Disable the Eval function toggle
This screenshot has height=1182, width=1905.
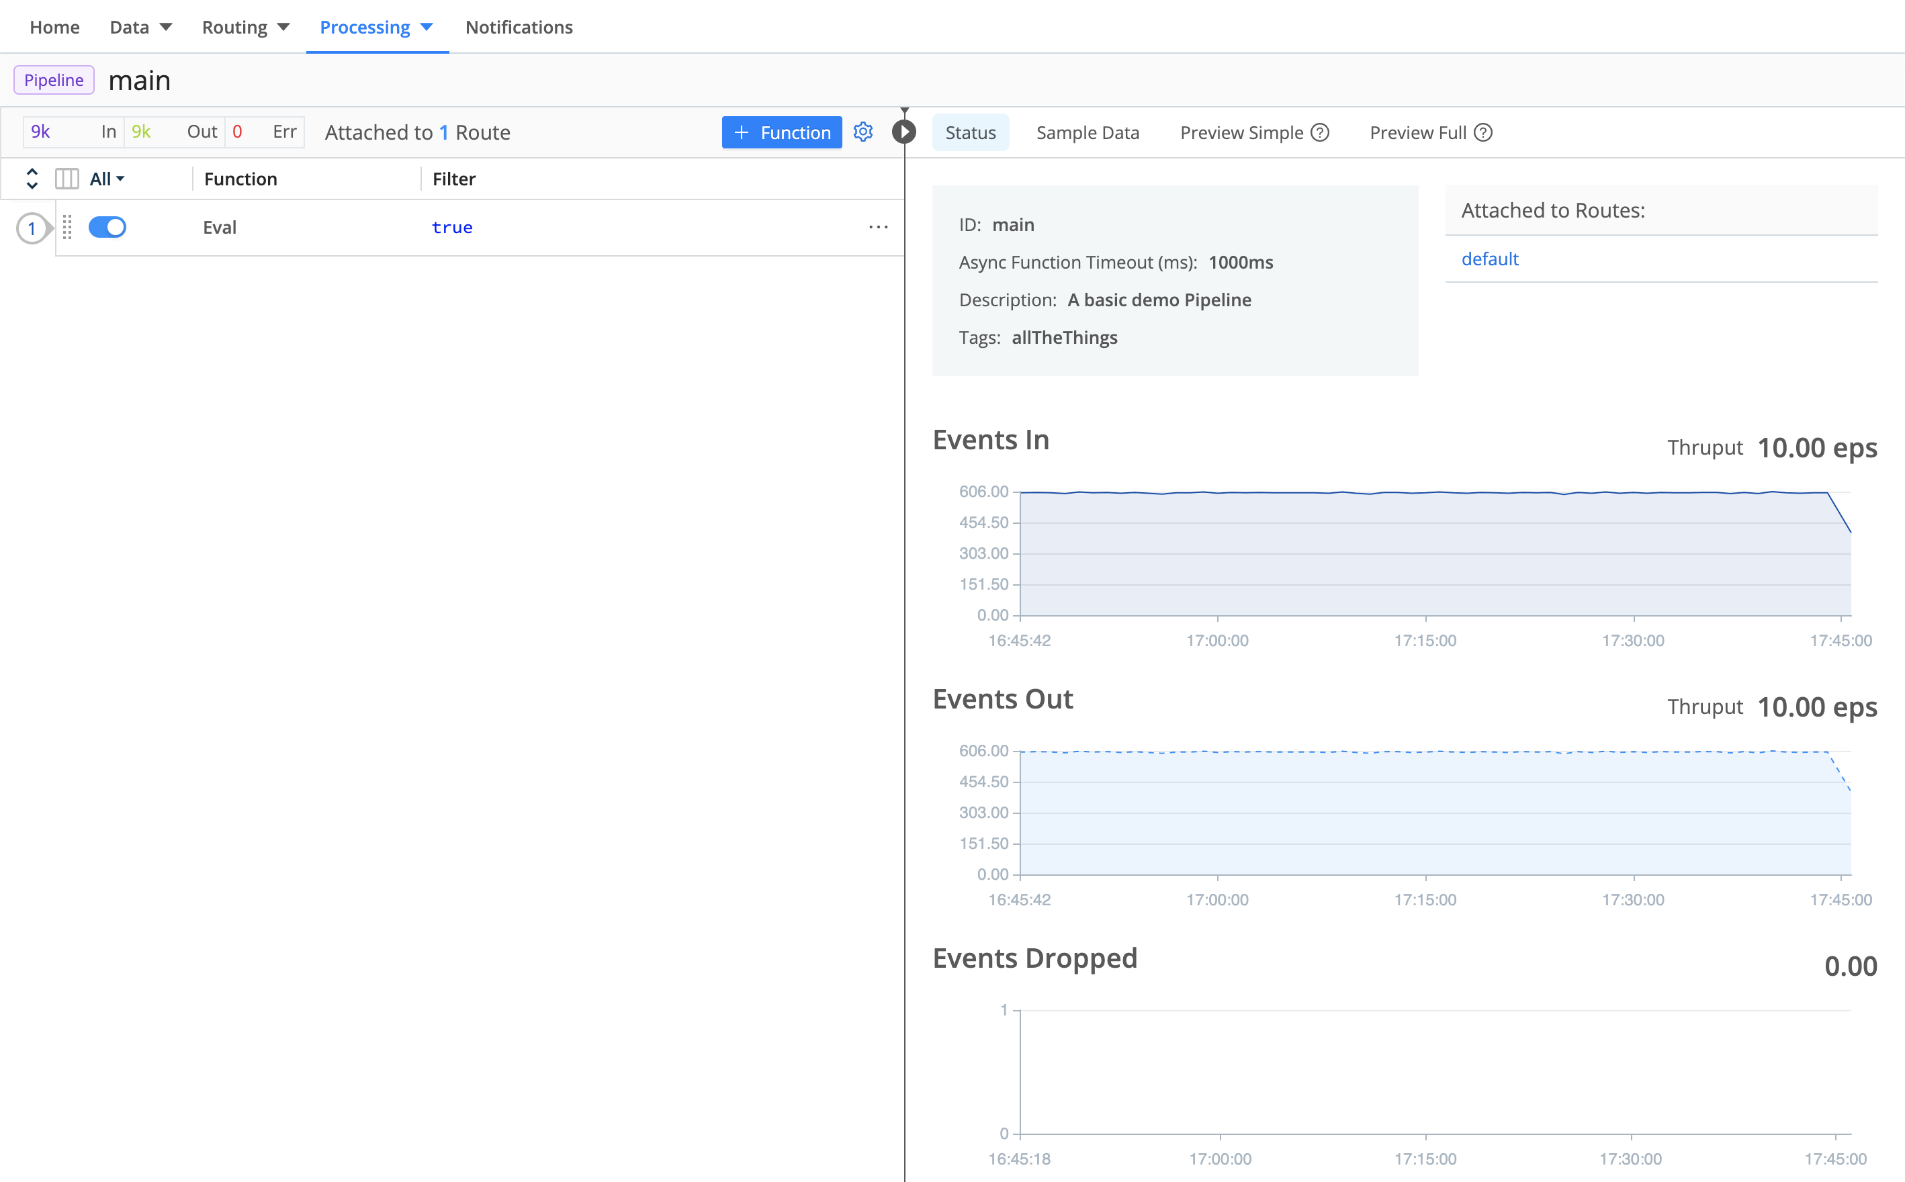pyautogui.click(x=108, y=227)
